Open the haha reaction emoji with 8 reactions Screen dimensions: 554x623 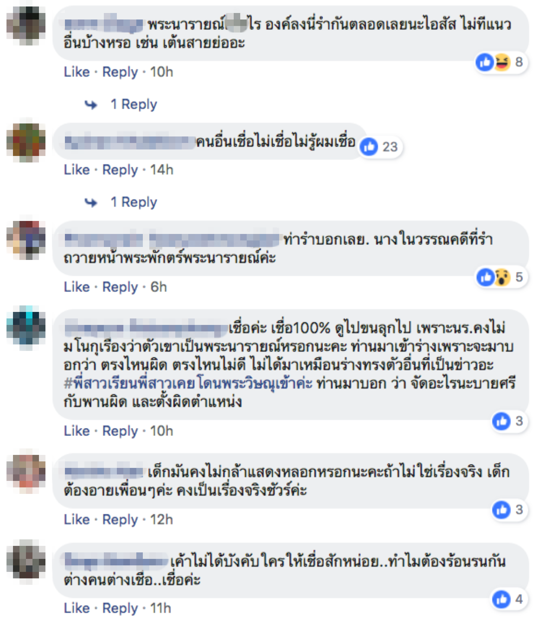[502, 62]
